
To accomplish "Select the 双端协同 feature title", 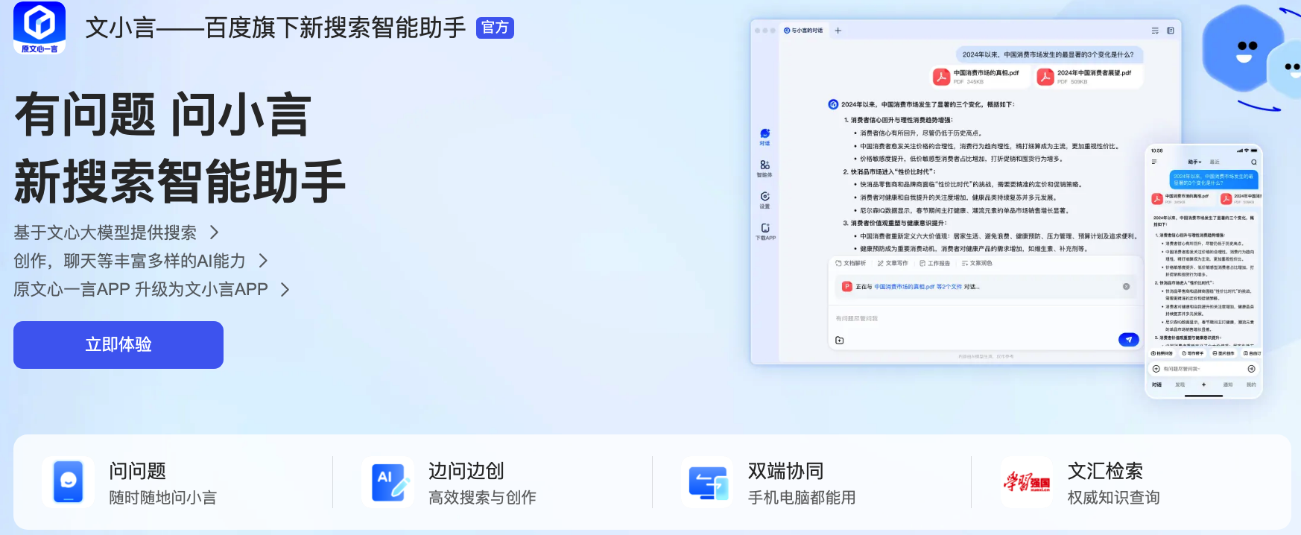I will (786, 471).
